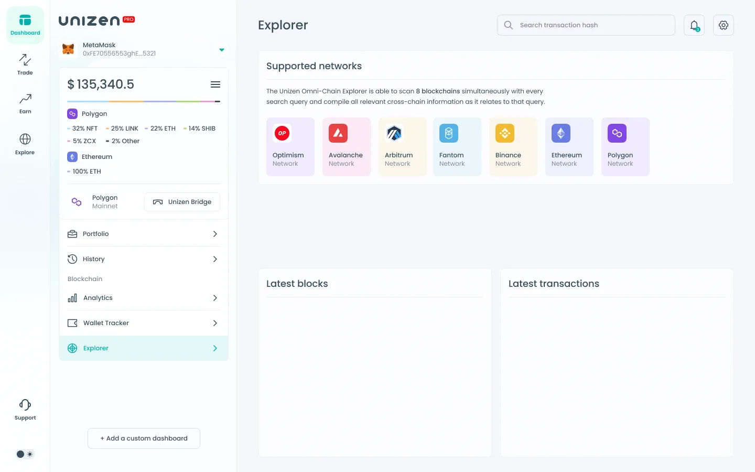Image resolution: width=755 pixels, height=472 pixels.
Task: Click the History clock icon
Action: (x=72, y=259)
